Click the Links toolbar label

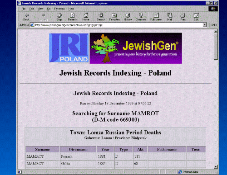pyautogui.click(x=214, y=25)
